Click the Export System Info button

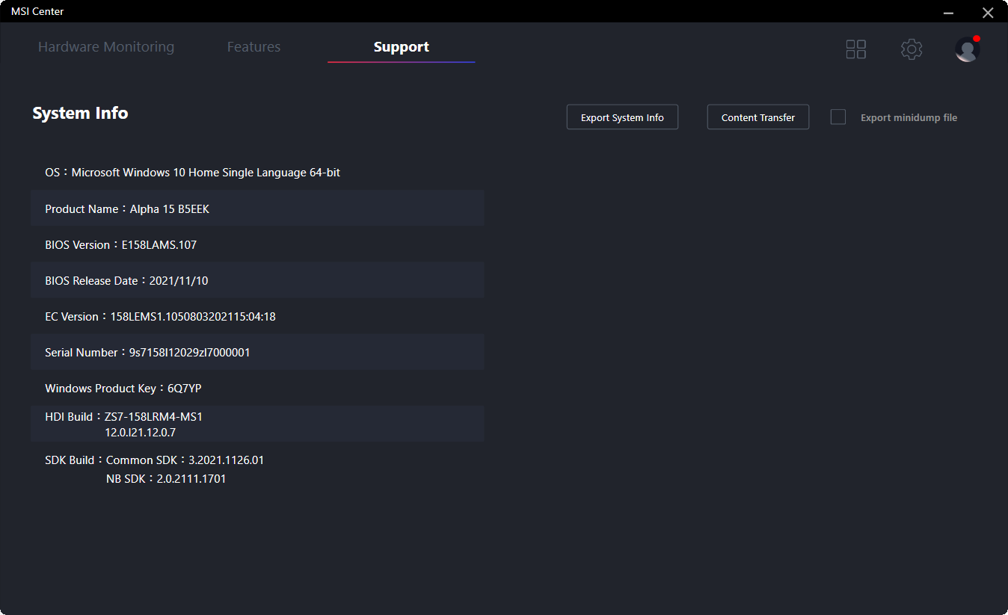click(622, 117)
